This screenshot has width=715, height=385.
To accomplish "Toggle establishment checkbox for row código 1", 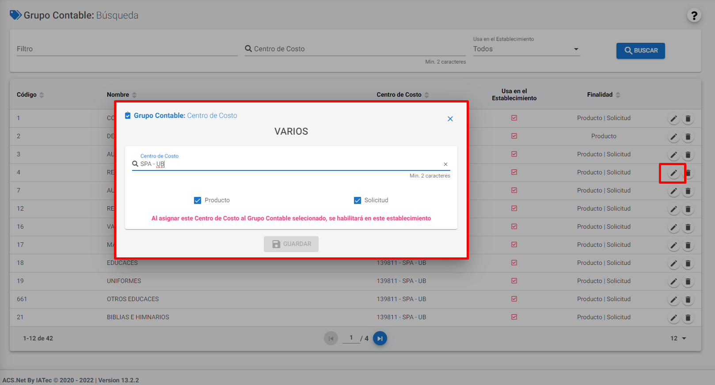I will point(514,118).
